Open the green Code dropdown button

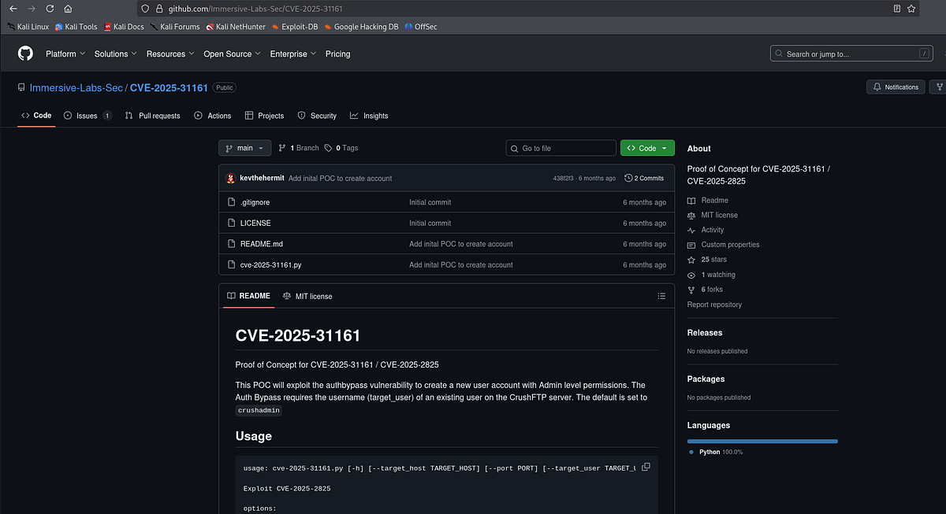click(648, 148)
